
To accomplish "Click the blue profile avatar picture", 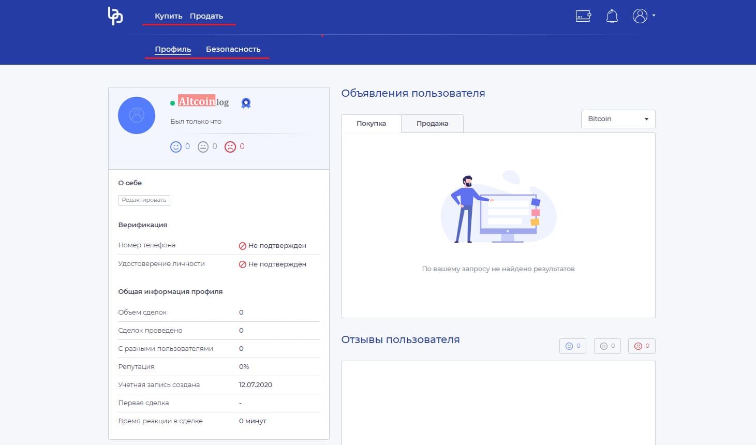I will tap(137, 115).
